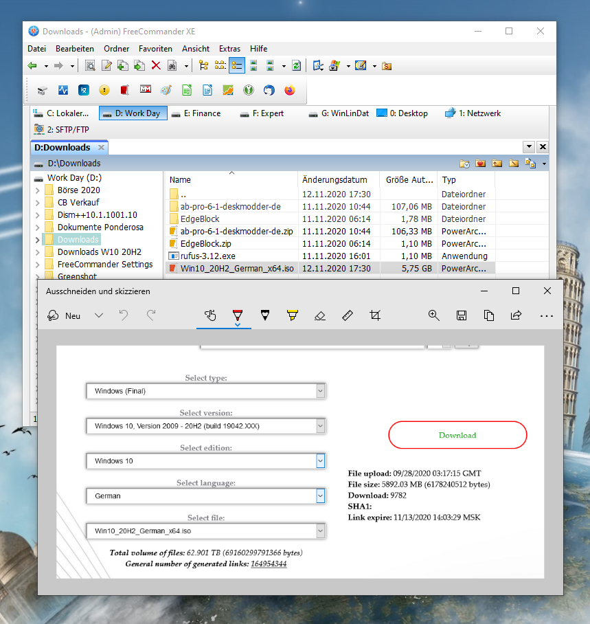The image size is (590, 624).
Task: Open the blue pulse monitor shortcut icon
Action: point(63,90)
